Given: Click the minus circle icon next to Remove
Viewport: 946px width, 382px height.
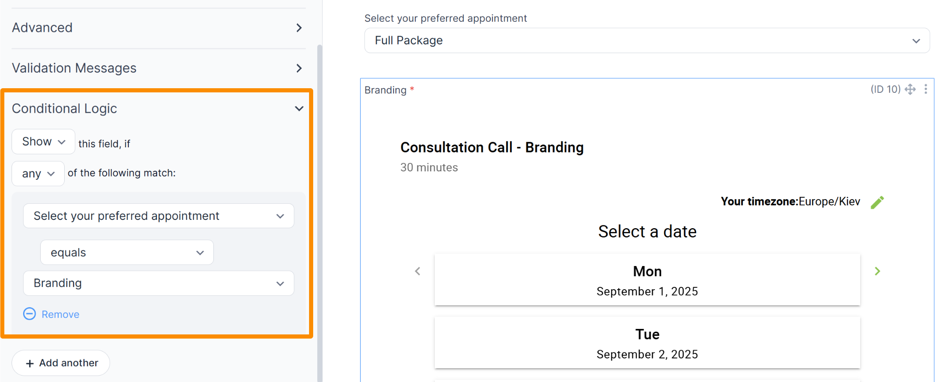Looking at the screenshot, I should 29,314.
